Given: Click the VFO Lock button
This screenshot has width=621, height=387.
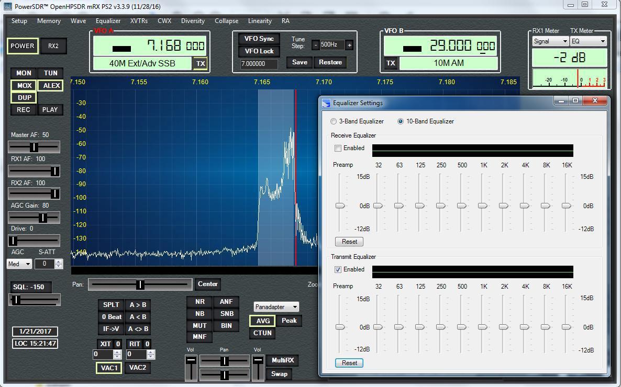Looking at the screenshot, I should click(259, 51).
